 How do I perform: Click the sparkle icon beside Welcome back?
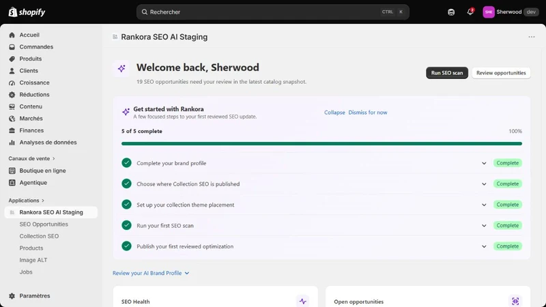[x=121, y=68]
